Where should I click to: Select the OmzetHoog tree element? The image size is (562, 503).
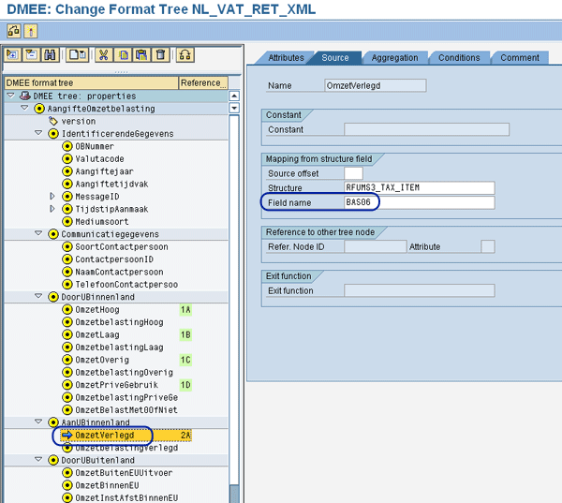(x=96, y=309)
